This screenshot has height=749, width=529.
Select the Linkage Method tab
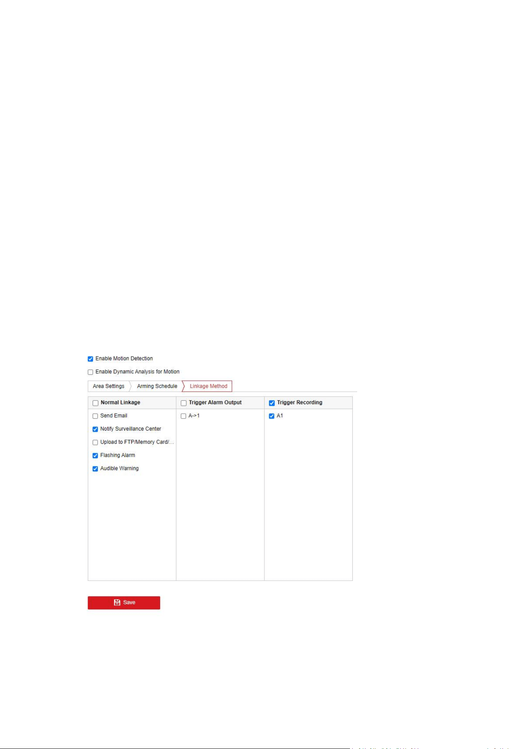tap(209, 386)
